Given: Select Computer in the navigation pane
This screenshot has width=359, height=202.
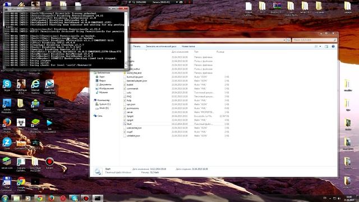Looking at the screenshot, I should (102, 100).
